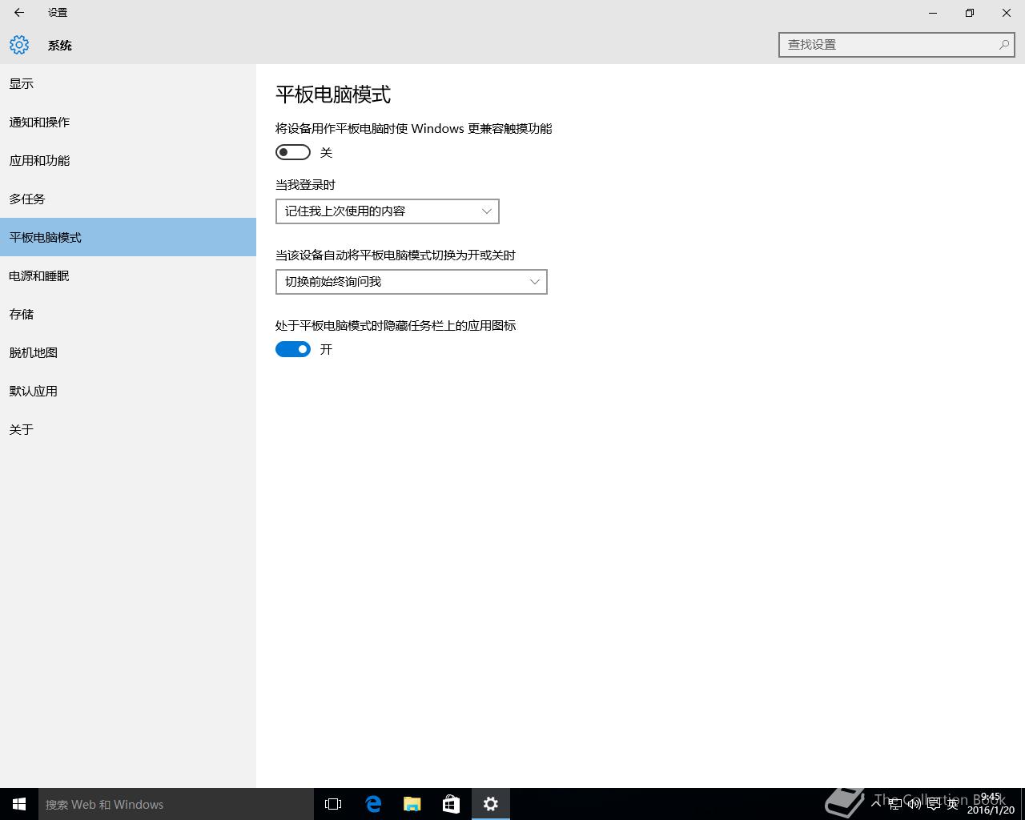Click the 平板电脑模式 page heading
This screenshot has height=820, width=1025.
point(333,94)
